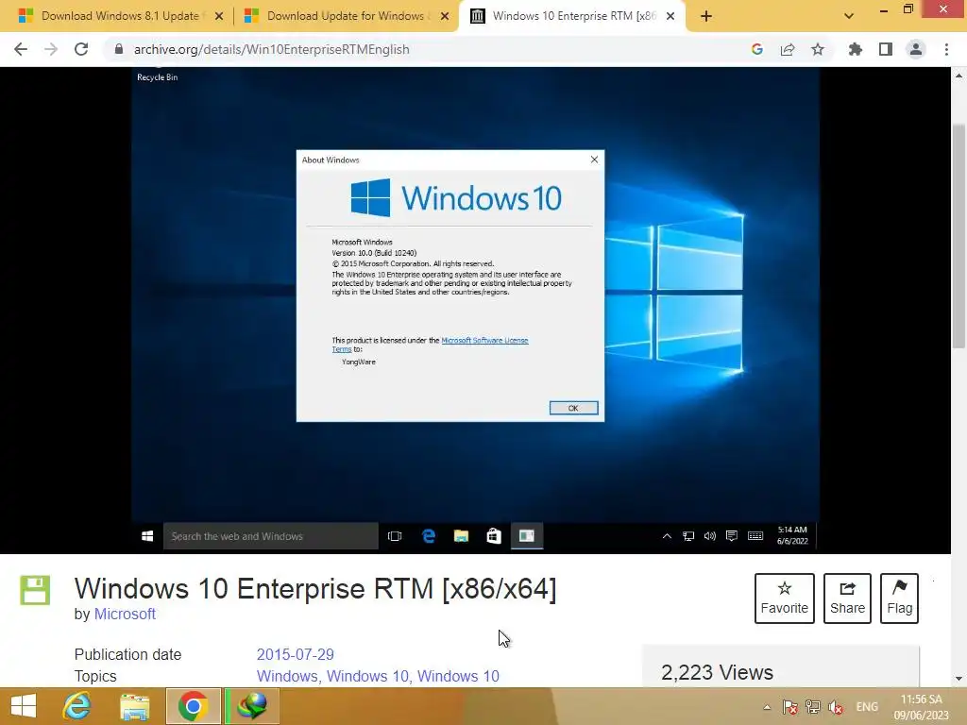
Task: Launch Internet Explorer from the taskbar
Action: 76,706
